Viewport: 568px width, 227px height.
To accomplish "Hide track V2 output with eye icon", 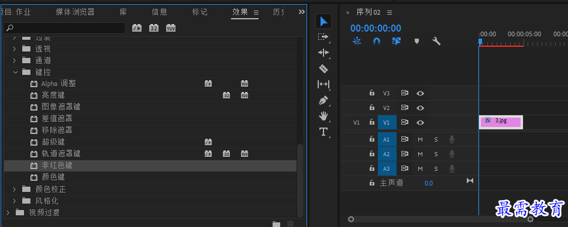I will [420, 108].
